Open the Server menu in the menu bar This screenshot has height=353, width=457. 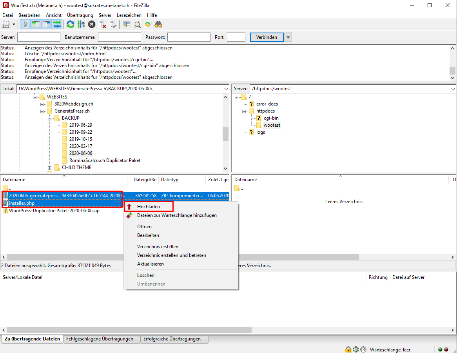[x=105, y=15]
